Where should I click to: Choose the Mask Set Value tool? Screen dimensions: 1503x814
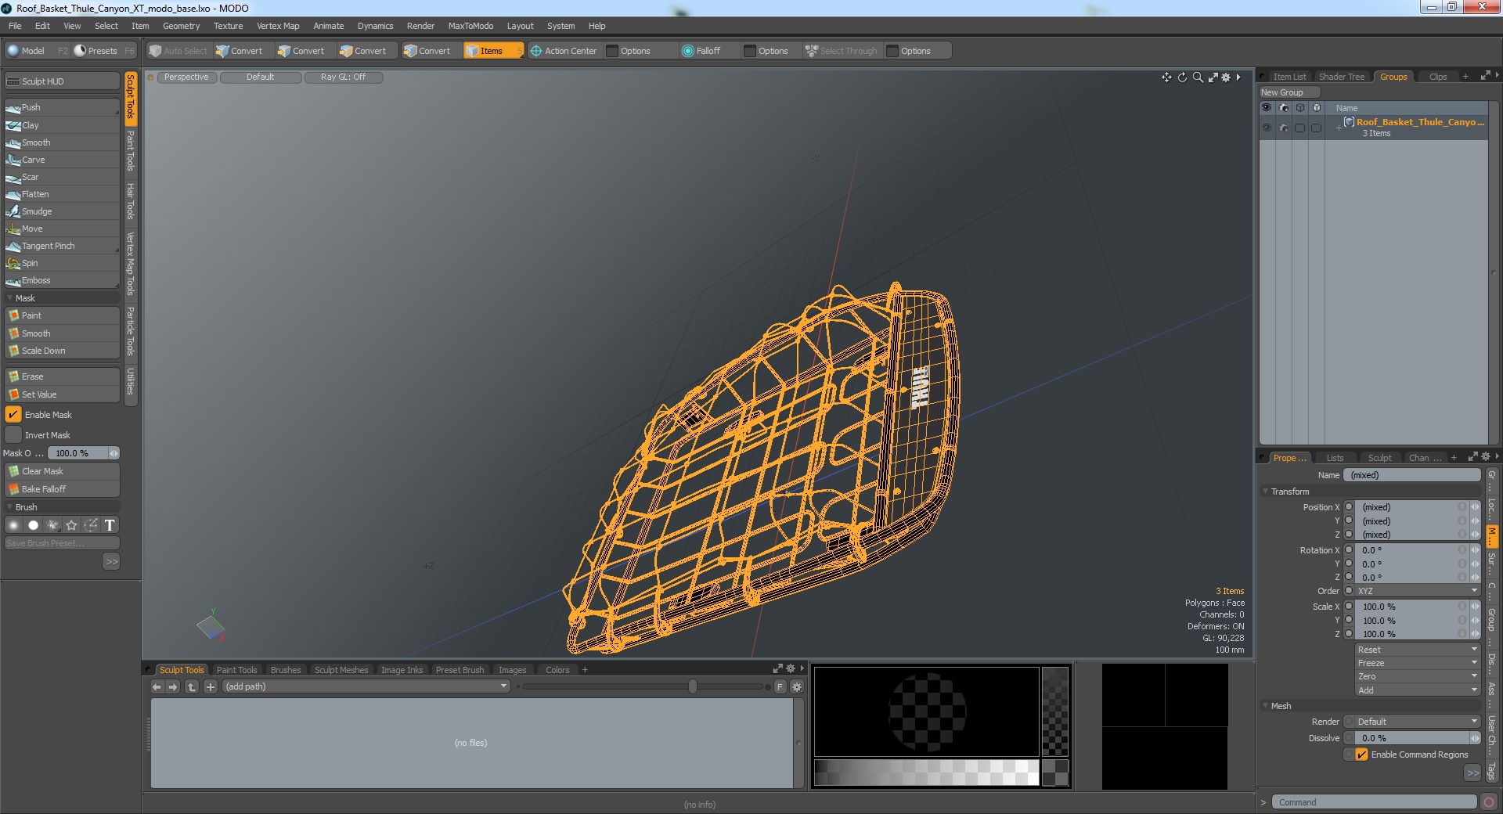(x=62, y=394)
